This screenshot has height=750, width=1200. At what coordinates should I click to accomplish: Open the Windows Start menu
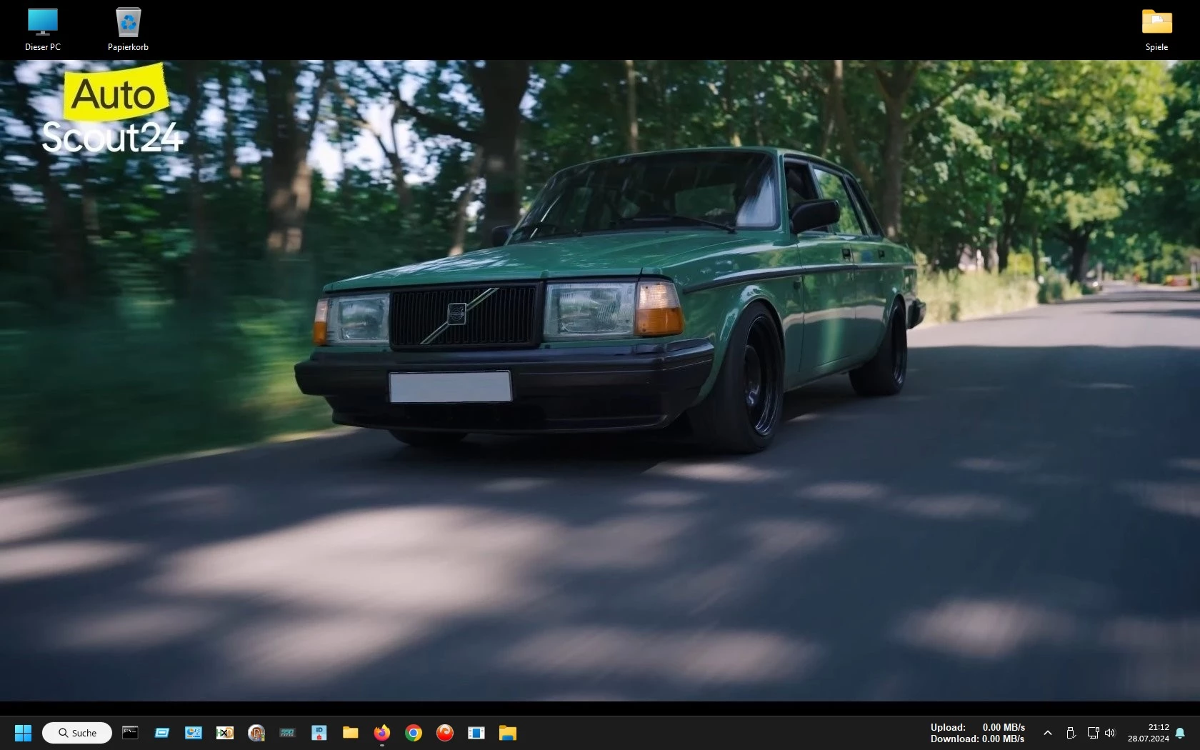(x=23, y=733)
